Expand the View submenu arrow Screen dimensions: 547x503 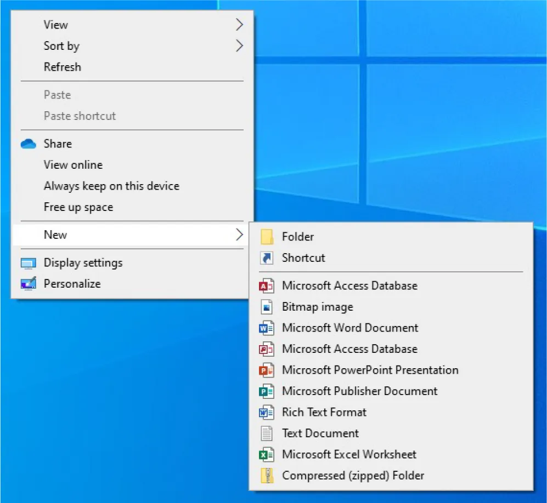239,24
